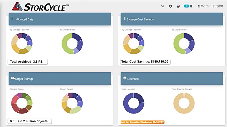Click Cost Savings By Department donut chart
This screenshot has width=227, height=127.
[184, 44]
